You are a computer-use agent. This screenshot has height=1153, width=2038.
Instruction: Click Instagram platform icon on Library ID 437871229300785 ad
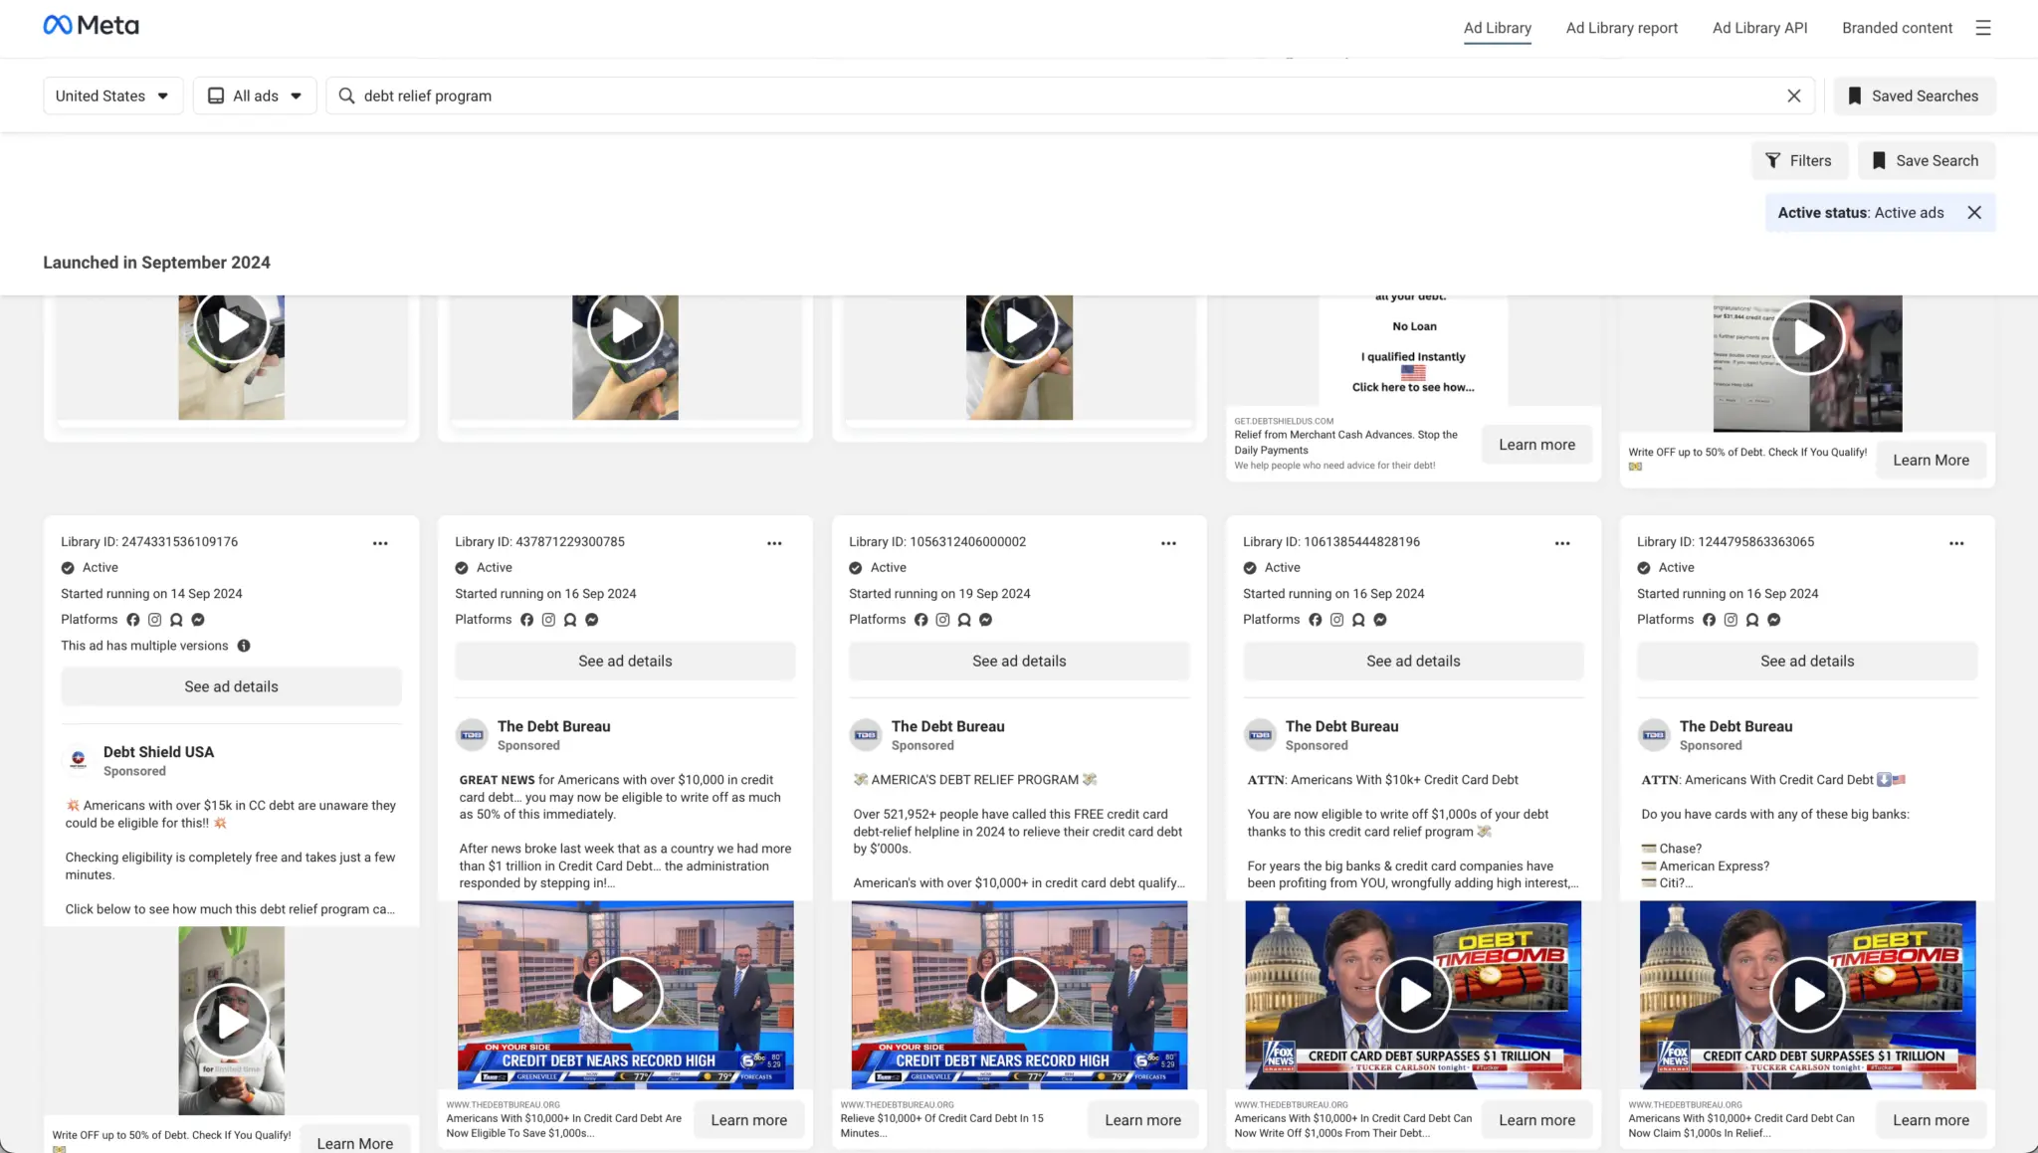[x=548, y=620]
